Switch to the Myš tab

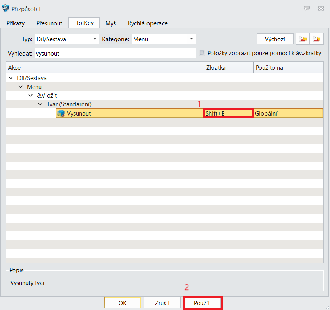[x=111, y=23]
